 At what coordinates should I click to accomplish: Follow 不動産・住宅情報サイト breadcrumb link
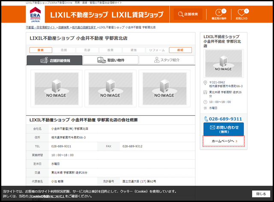(41, 27)
